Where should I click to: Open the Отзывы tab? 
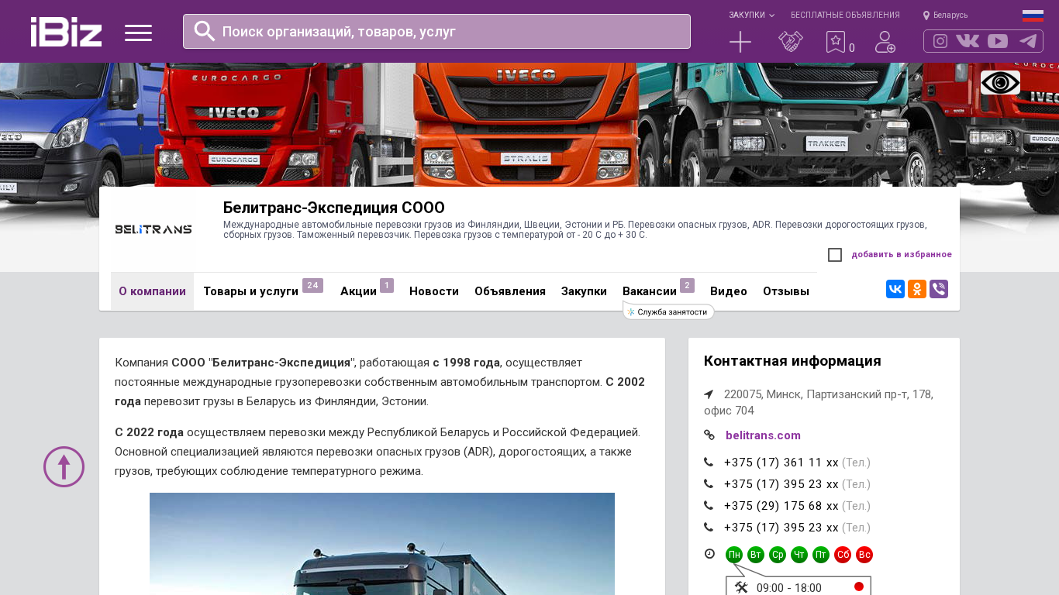click(786, 291)
